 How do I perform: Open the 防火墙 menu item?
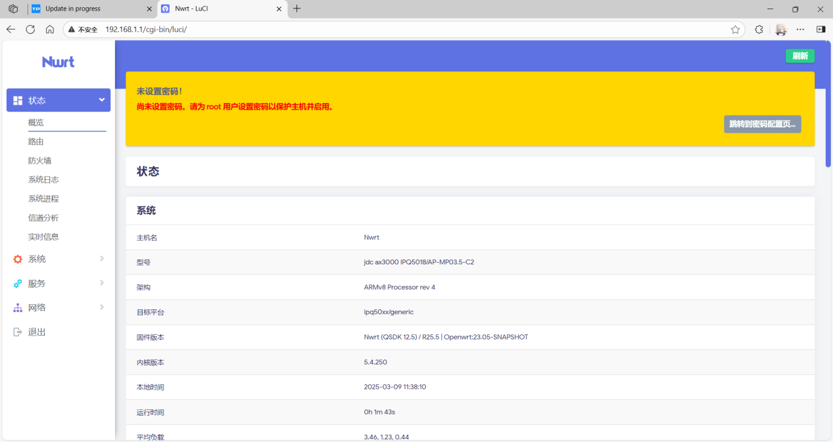[39, 160]
